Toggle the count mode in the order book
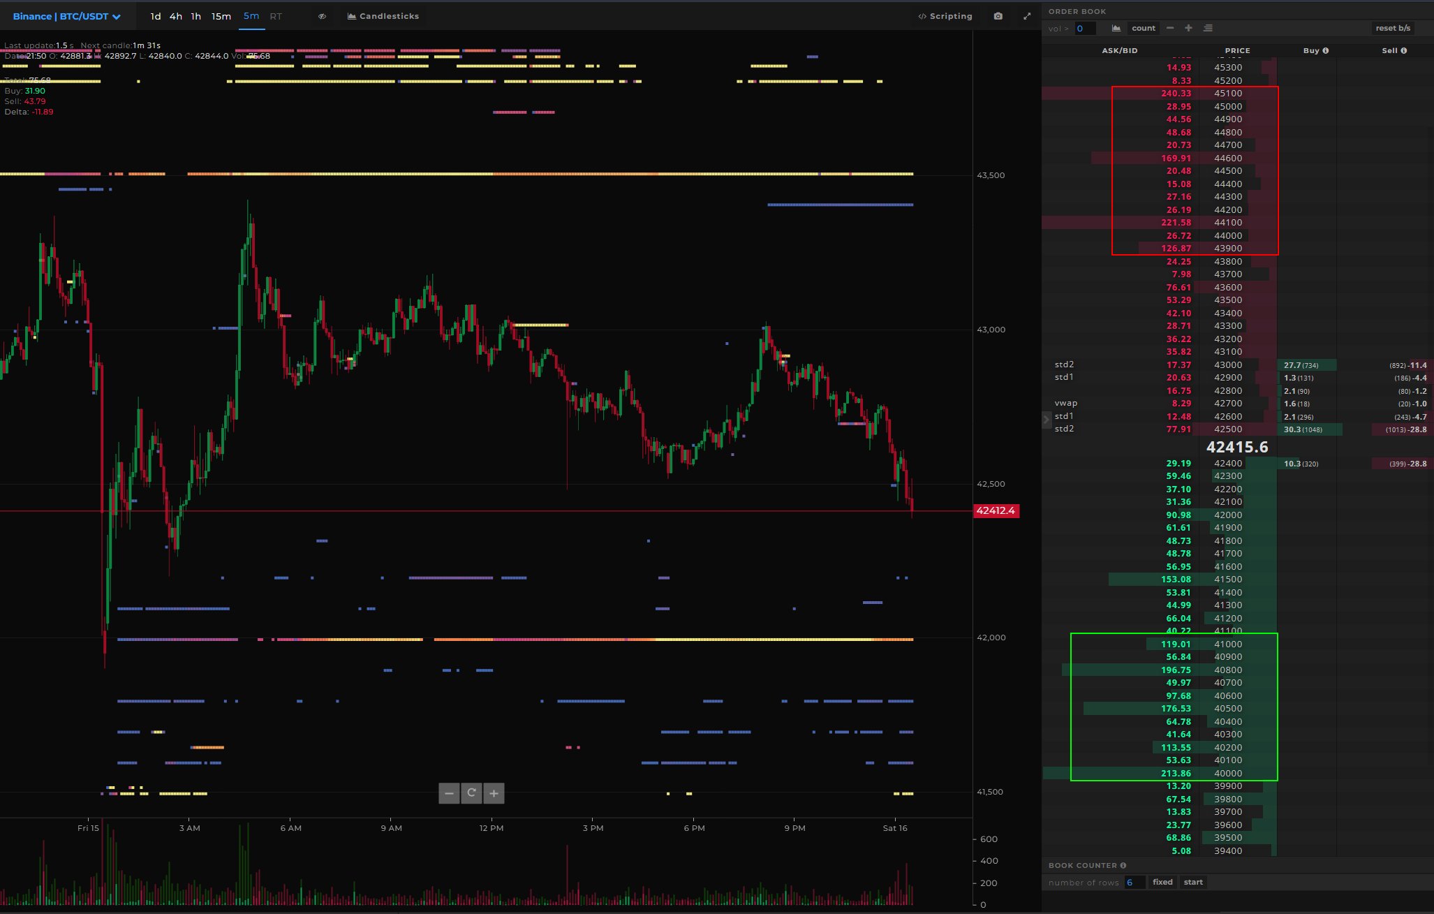 (1144, 28)
